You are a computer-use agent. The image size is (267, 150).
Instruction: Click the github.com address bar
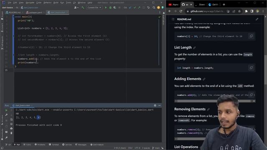207,11
